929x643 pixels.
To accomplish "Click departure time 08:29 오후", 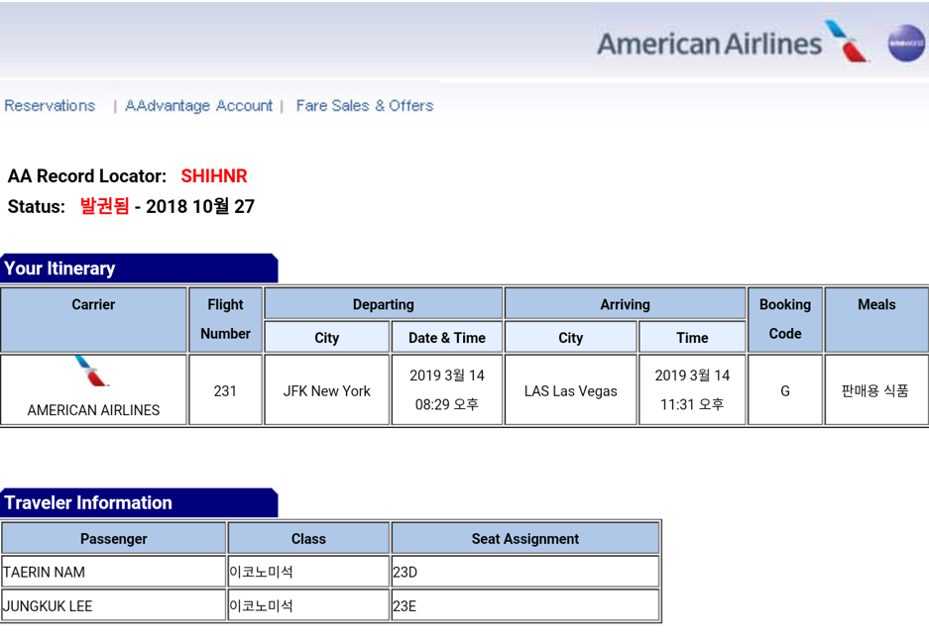I will click(447, 404).
